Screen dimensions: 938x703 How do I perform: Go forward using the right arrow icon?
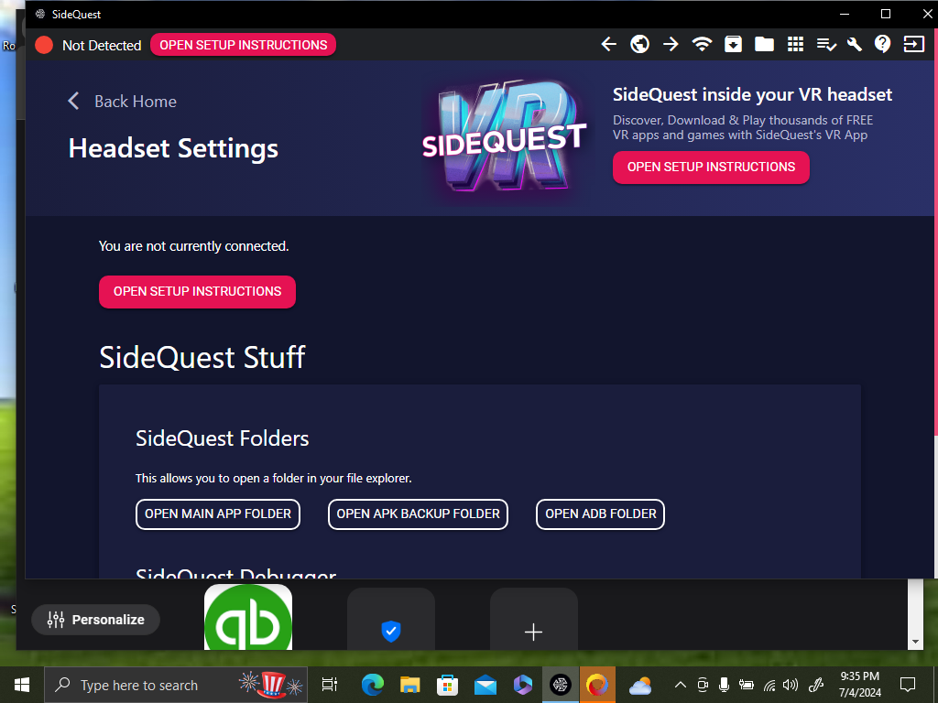[671, 44]
